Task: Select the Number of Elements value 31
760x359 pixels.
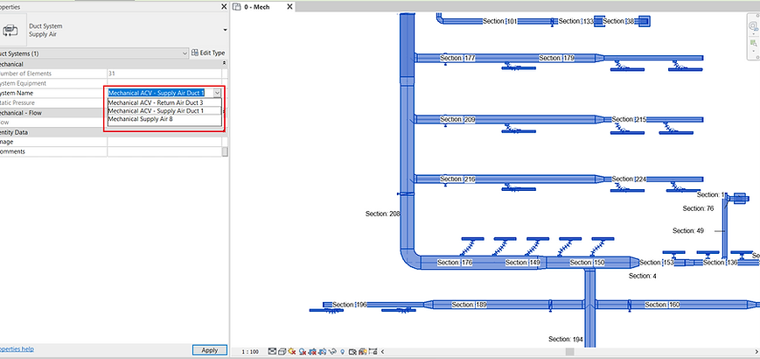Action: [164, 74]
